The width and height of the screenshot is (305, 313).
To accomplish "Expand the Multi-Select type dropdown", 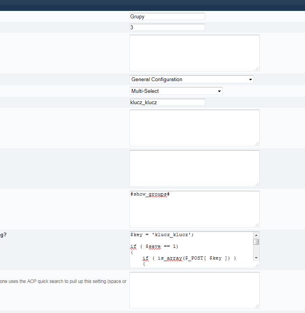I will [176, 91].
